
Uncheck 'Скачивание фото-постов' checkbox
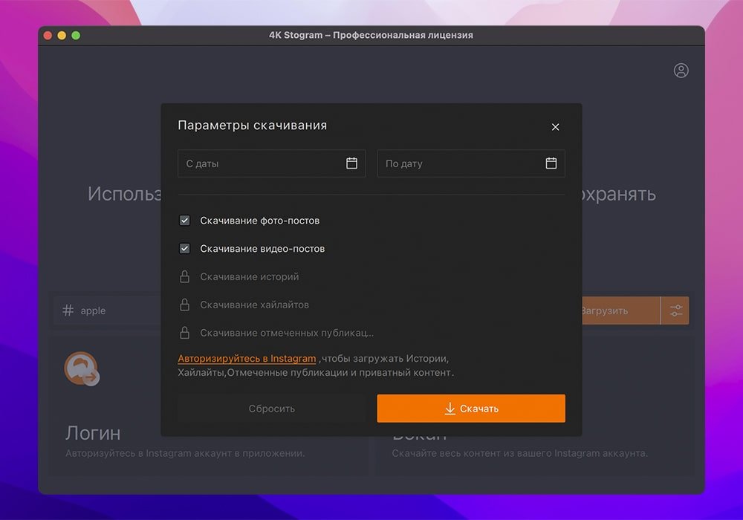pos(185,221)
